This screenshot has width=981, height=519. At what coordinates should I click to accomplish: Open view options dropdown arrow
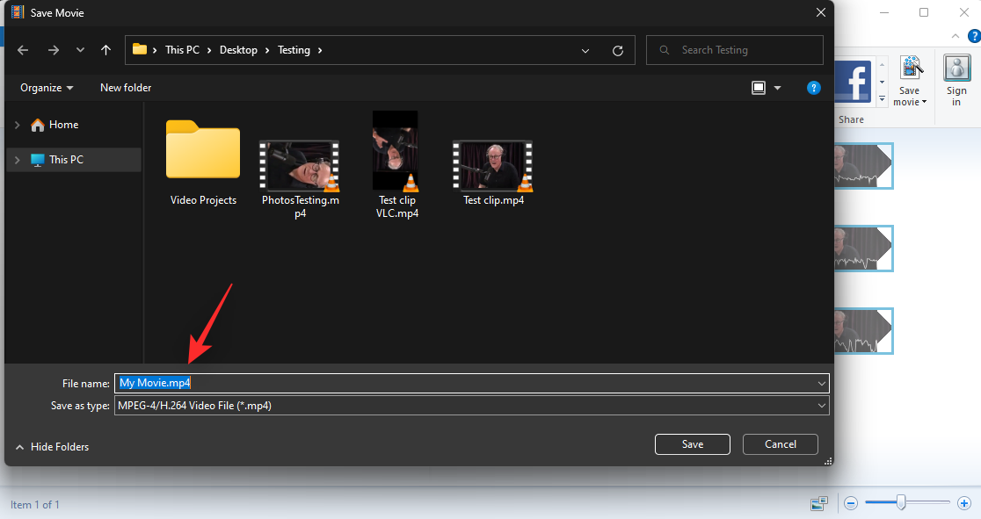point(778,88)
